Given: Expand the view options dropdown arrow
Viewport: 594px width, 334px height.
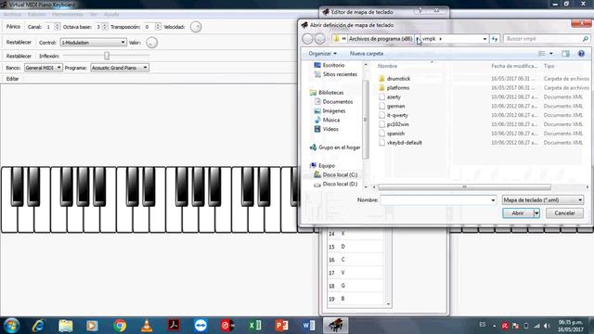Looking at the screenshot, I should click(550, 54).
